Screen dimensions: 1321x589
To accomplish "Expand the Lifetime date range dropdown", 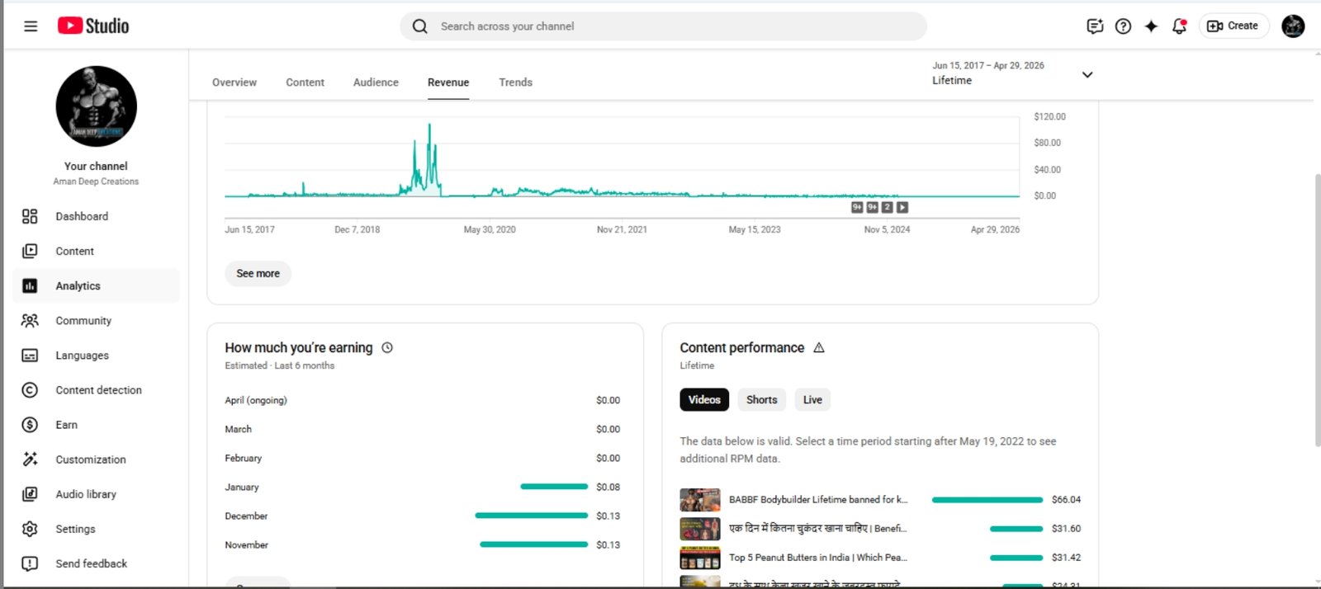I will (1087, 75).
